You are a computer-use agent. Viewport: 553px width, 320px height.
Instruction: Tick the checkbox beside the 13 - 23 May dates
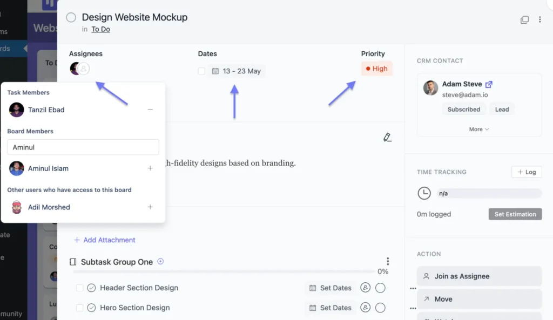pos(201,71)
